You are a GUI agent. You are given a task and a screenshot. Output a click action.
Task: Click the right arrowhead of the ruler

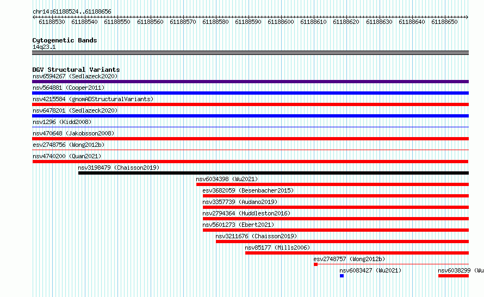coord(467,17)
